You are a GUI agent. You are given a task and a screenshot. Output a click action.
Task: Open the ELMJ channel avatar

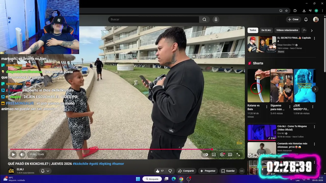click(x=11, y=171)
